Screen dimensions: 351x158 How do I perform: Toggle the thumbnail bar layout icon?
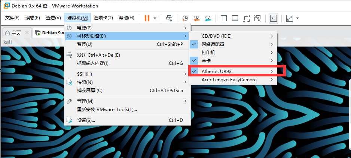click(235, 18)
